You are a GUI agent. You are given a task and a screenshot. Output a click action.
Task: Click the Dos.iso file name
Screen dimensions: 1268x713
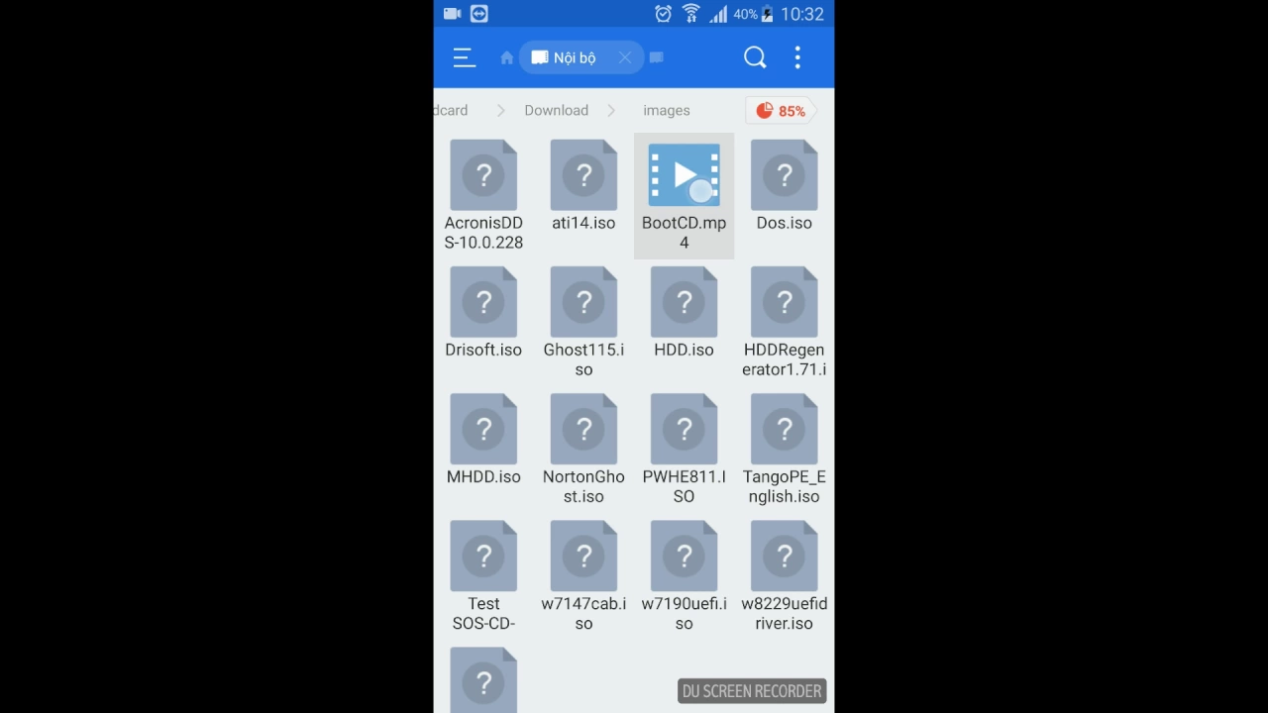point(784,223)
